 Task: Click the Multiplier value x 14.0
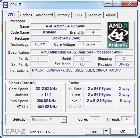point(46,95)
